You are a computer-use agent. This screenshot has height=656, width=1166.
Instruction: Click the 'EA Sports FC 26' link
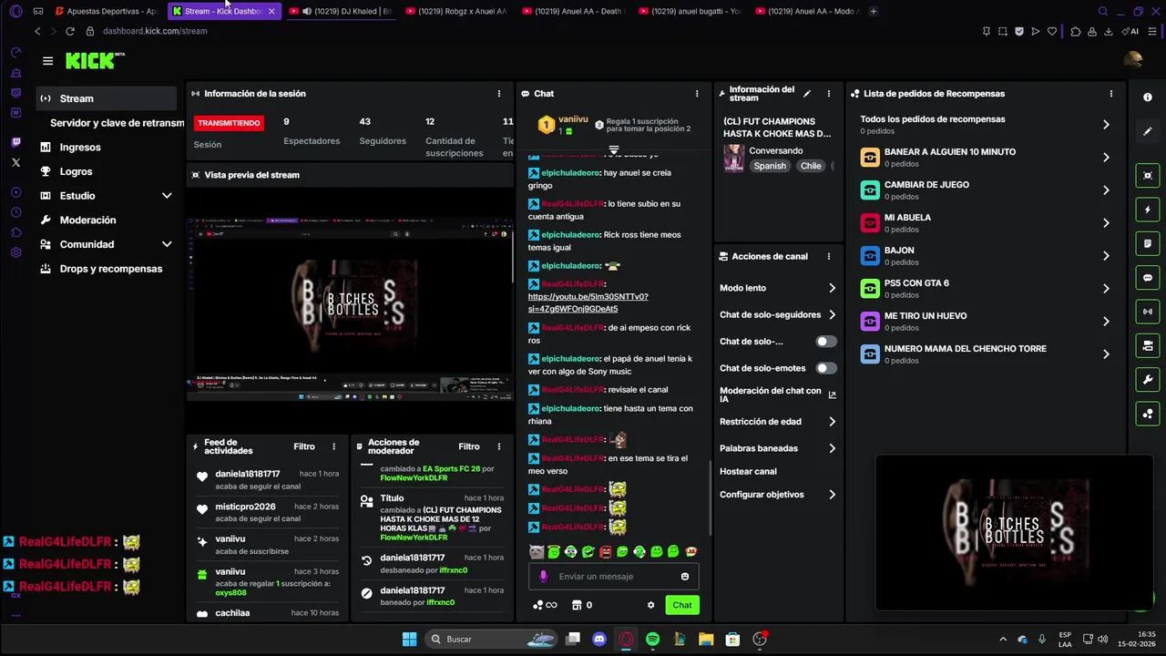click(451, 469)
